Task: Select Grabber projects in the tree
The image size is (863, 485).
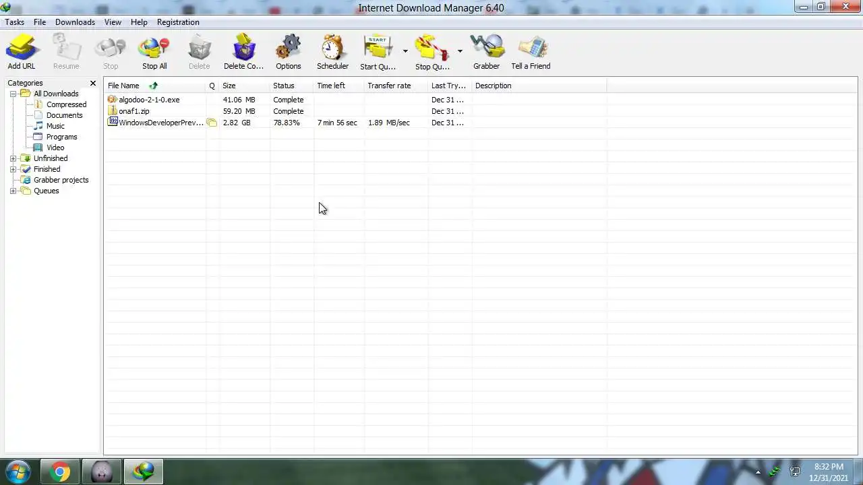Action: tap(61, 180)
